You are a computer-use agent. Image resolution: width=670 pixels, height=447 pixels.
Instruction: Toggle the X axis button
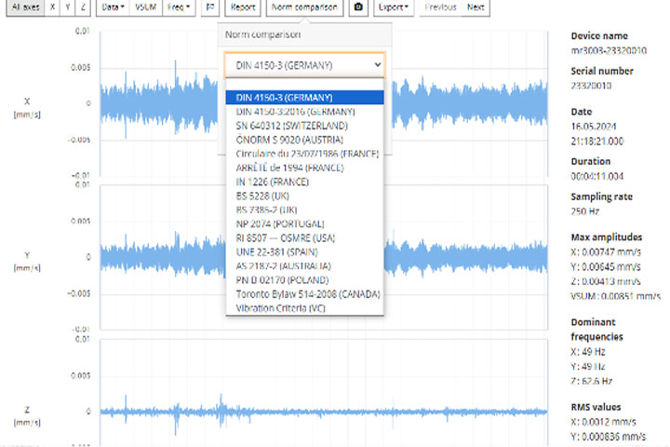point(52,7)
